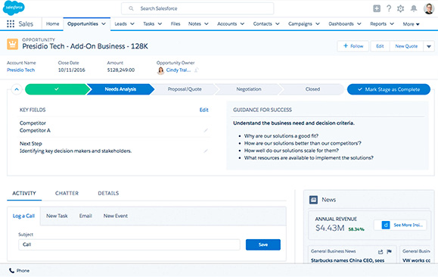This screenshot has width=438, height=277.
Task: Share the Starbucks news article
Action: pos(381,252)
